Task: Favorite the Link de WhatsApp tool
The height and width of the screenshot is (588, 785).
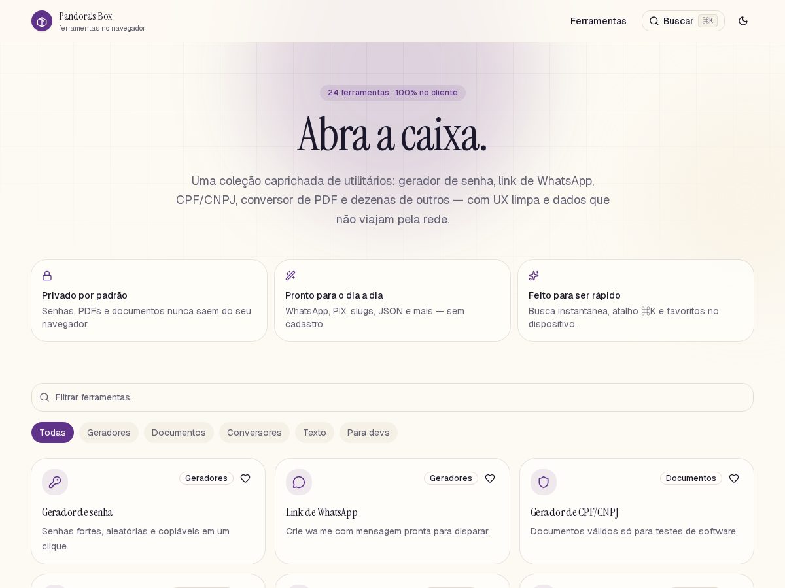Action: pyautogui.click(x=490, y=478)
